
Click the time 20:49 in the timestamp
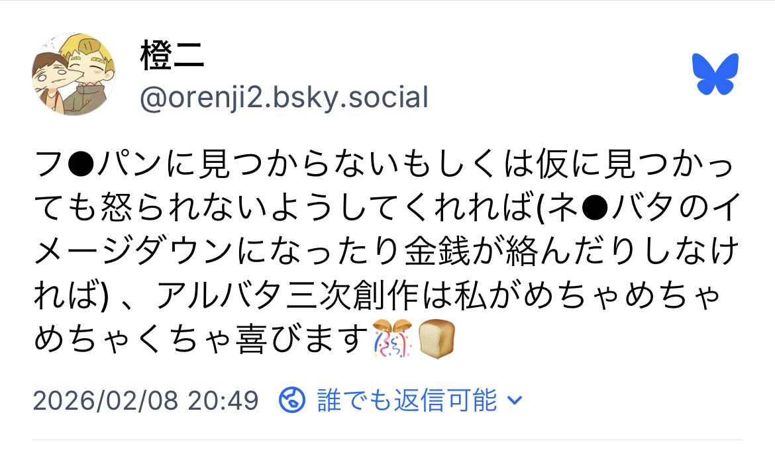223,400
